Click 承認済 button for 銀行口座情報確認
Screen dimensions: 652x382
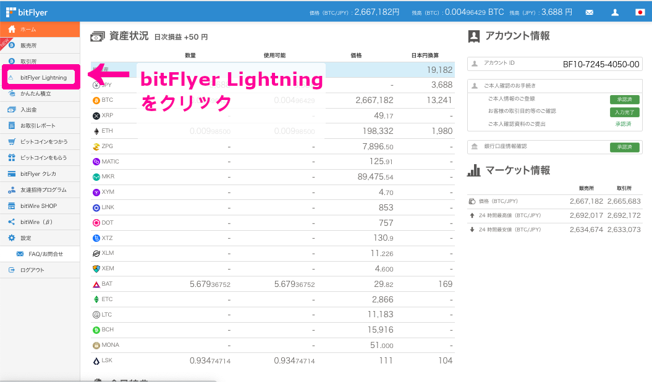[x=625, y=147]
